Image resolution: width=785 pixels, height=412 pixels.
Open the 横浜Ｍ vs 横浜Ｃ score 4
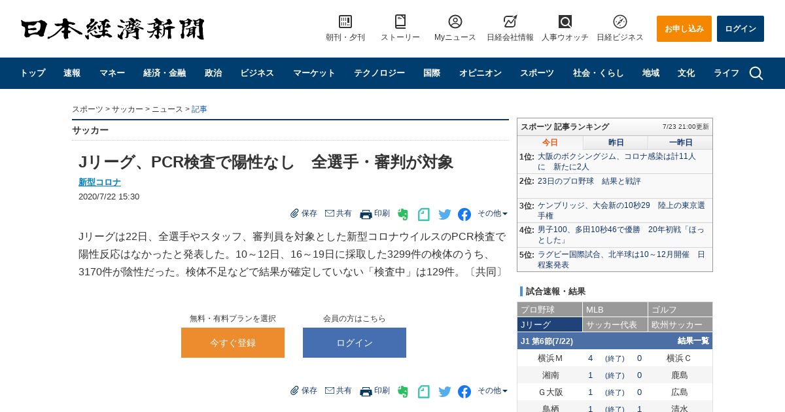[590, 358]
